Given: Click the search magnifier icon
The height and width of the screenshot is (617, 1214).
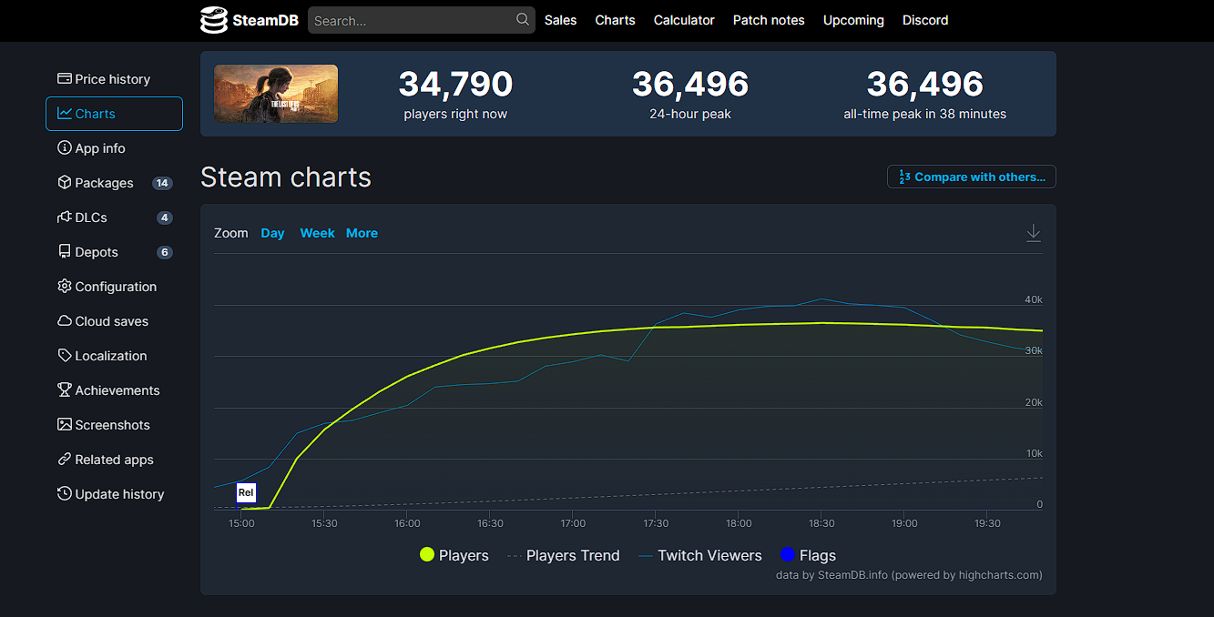Looking at the screenshot, I should click(x=523, y=19).
